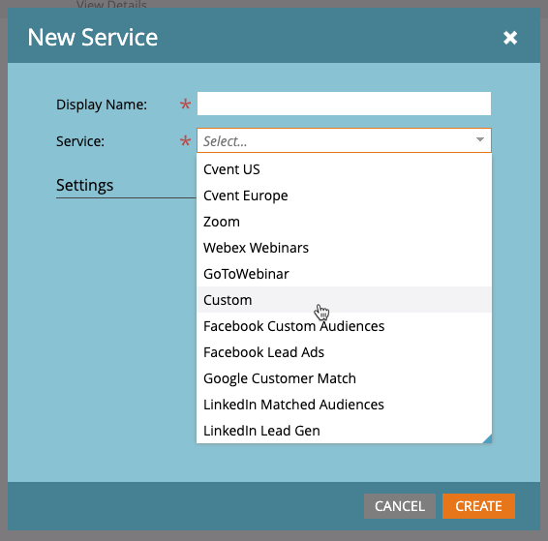The height and width of the screenshot is (541, 548).
Task: Click the CANCEL button
Action: point(400,506)
